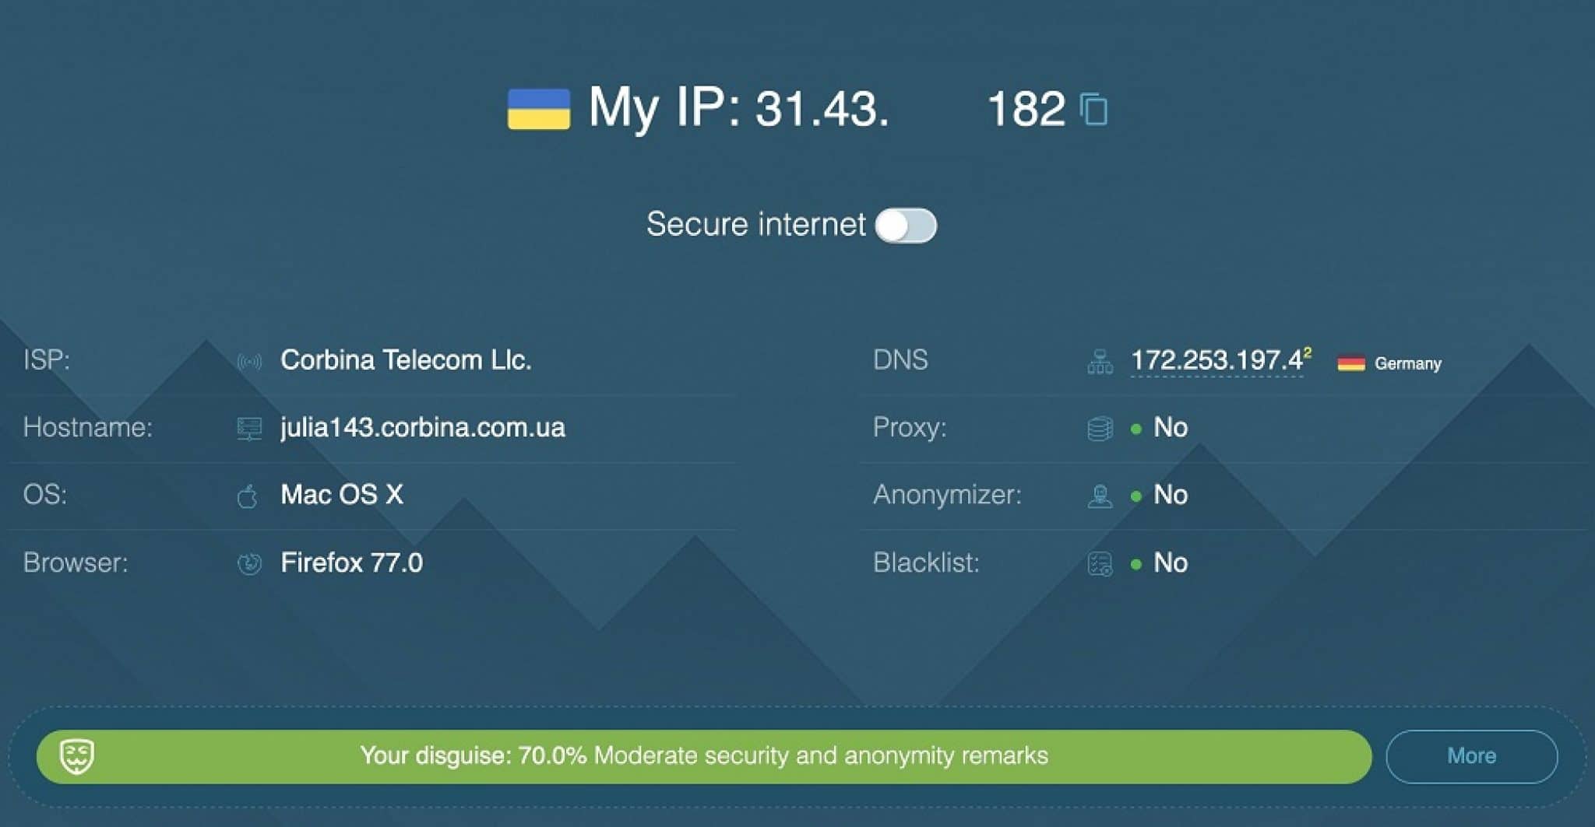Click the disguise mask shield icon
This screenshot has width=1595, height=827.
point(77,756)
